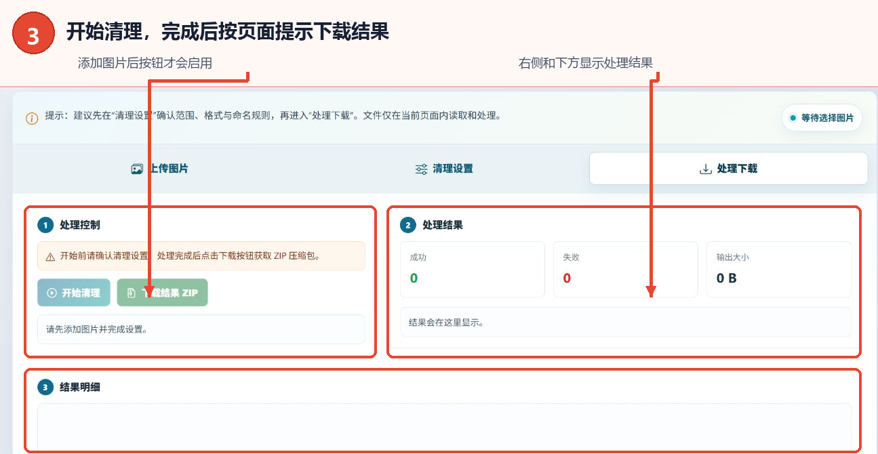Click the green dot in 等待选择图片 badge
This screenshot has height=454, width=878.
coord(793,118)
